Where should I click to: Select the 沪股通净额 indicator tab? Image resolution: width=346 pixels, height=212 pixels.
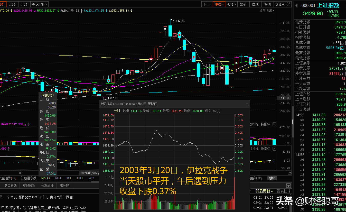coord(29,178)
